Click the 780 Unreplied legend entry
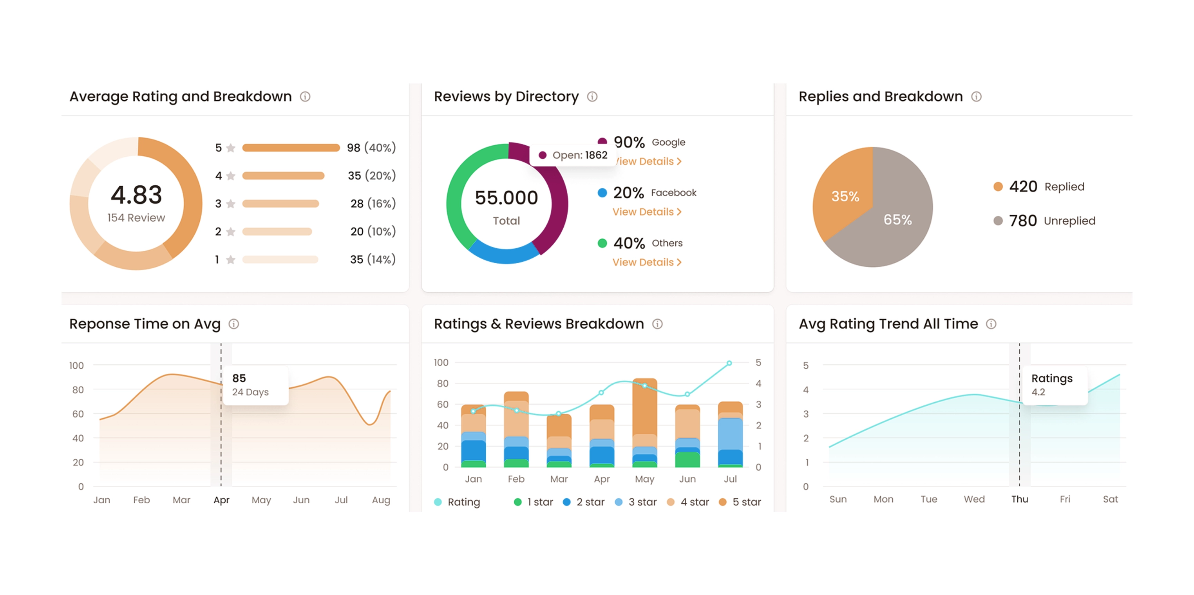 coord(1044,221)
